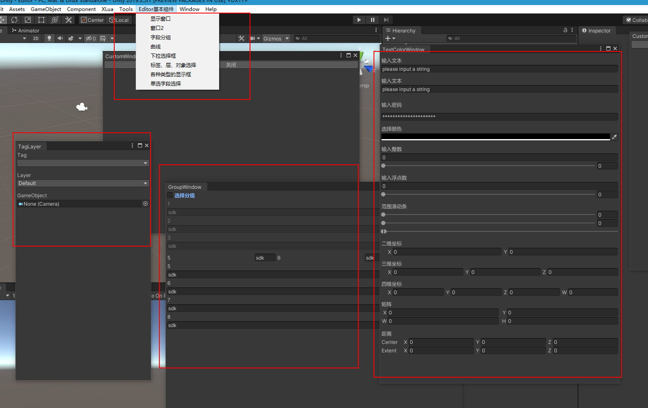This screenshot has height=408, width=648.
Task: Select the Rotate tool in toolbar
Action: click(x=14, y=20)
